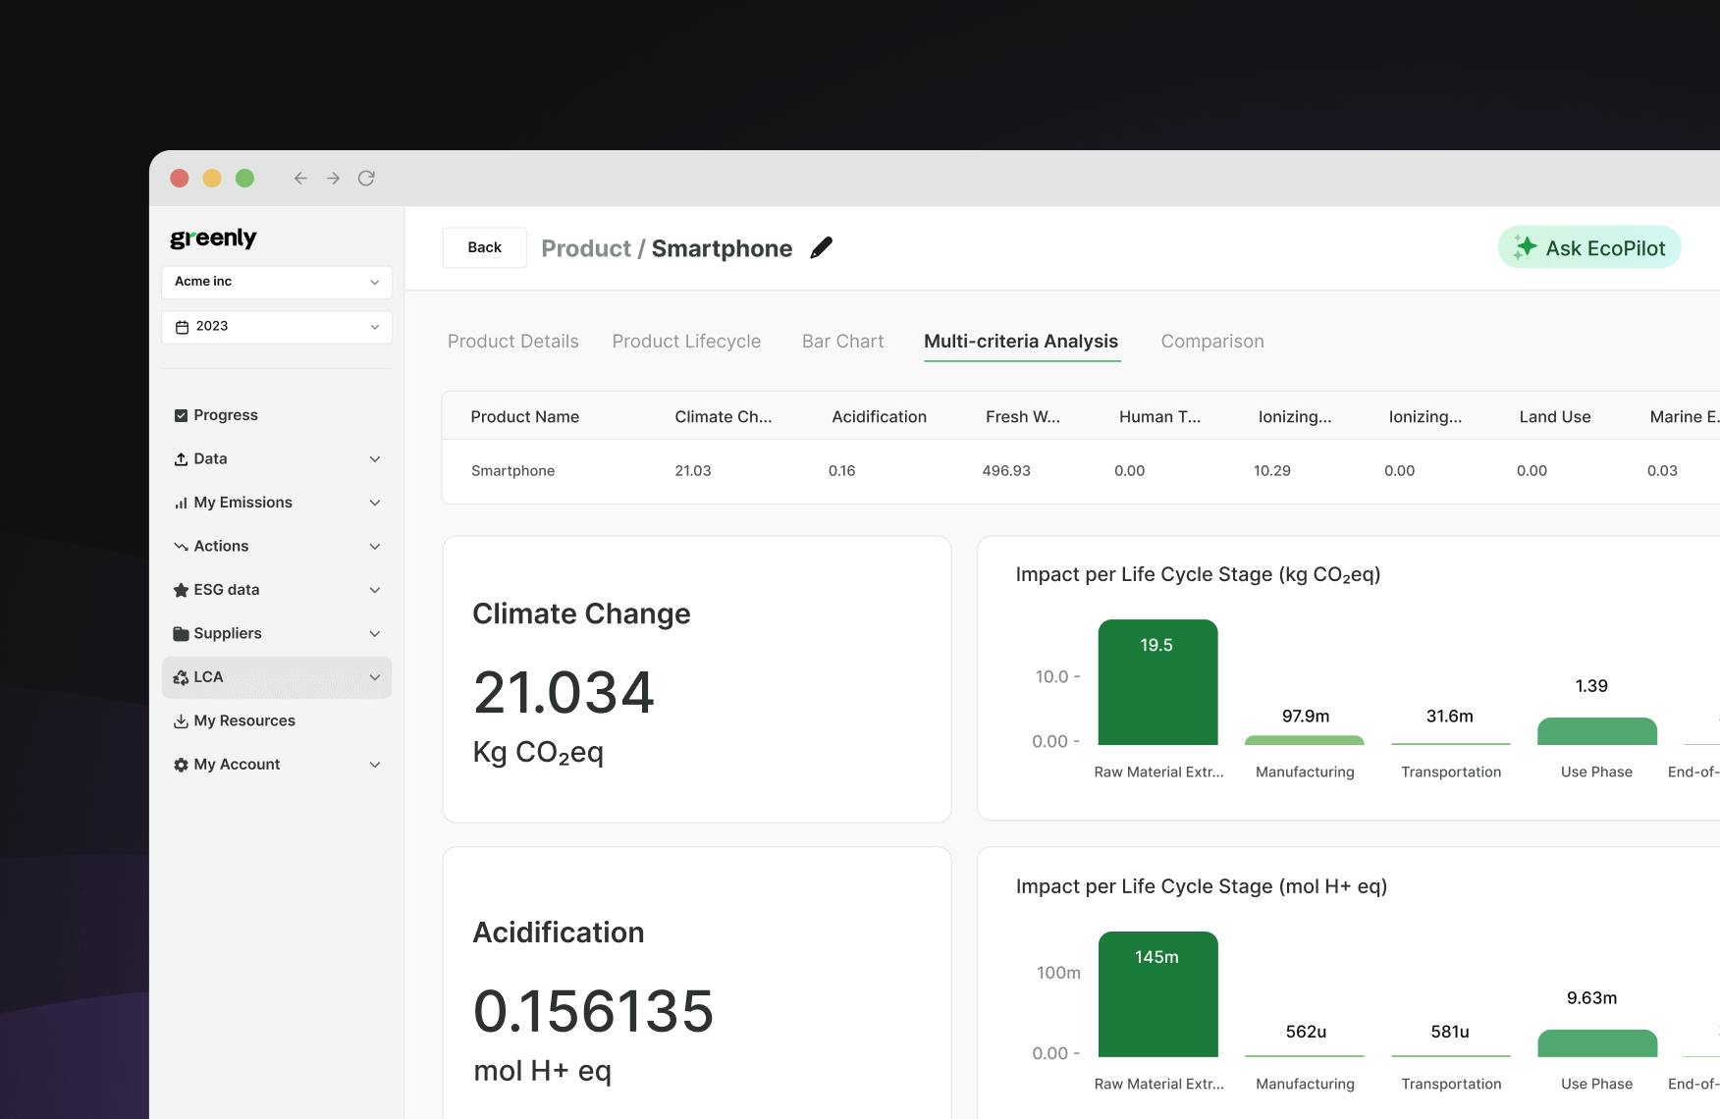Viewport: 1720px width, 1119px height.
Task: Switch to the Product Lifecycle tab
Action: point(686,342)
